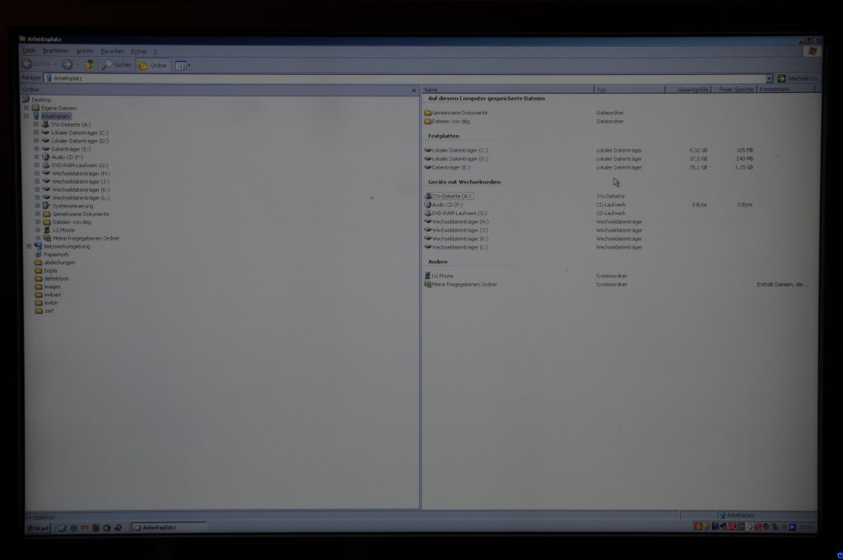
Task: Select the Papierkorb icon in the tree
Action: point(55,254)
